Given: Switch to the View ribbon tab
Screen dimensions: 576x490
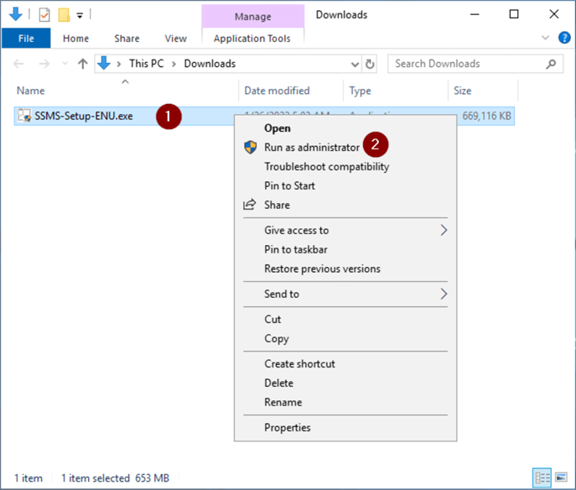Looking at the screenshot, I should point(175,39).
